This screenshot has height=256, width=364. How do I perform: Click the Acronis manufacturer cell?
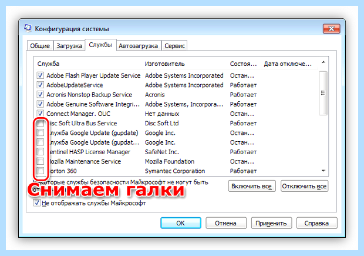155,95
